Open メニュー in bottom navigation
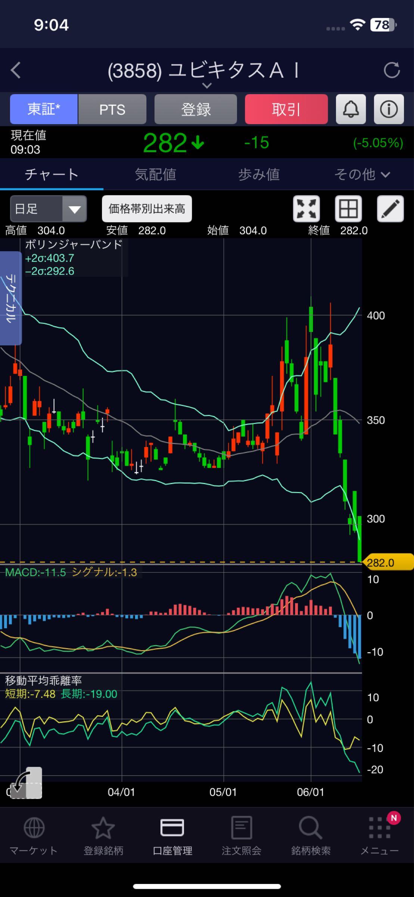 click(x=380, y=836)
